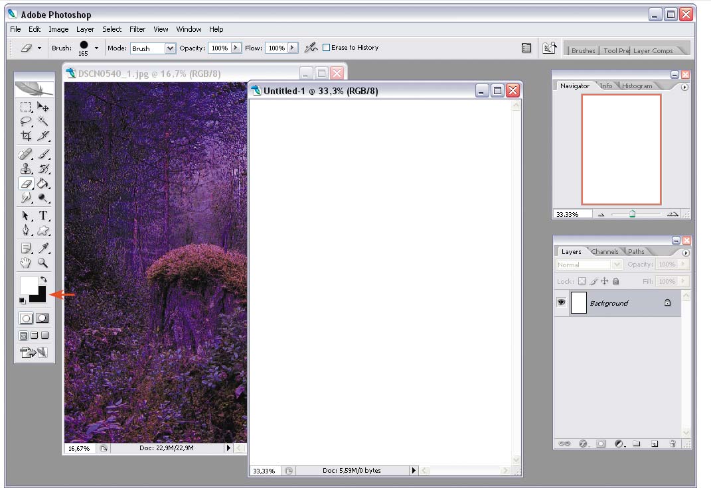
Task: Switch to the Channels tab
Action: pyautogui.click(x=604, y=252)
